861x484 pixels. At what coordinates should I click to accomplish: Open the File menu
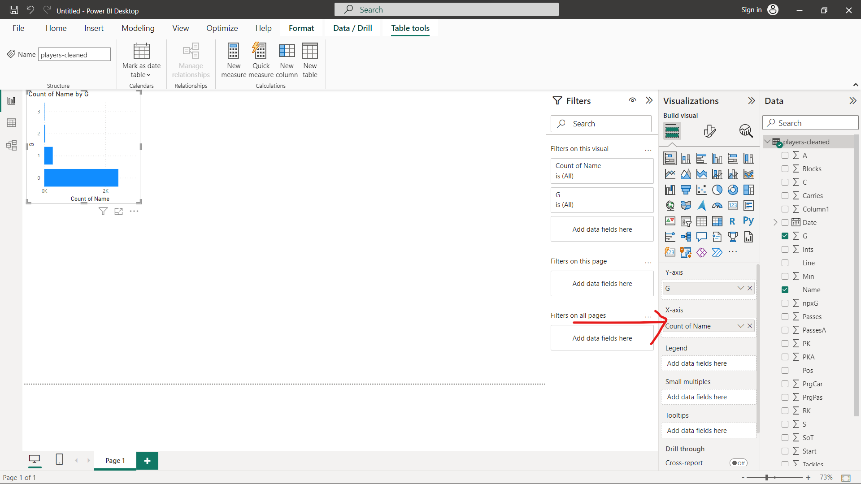(18, 28)
